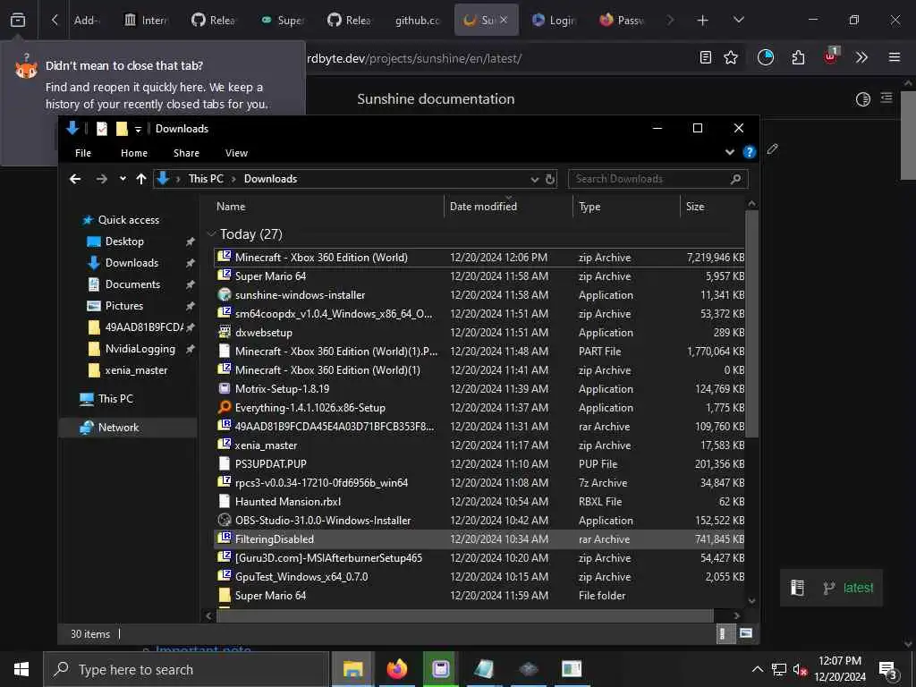916x687 pixels.
Task: Click the pencil edit icon on docs page
Action: coord(772,149)
